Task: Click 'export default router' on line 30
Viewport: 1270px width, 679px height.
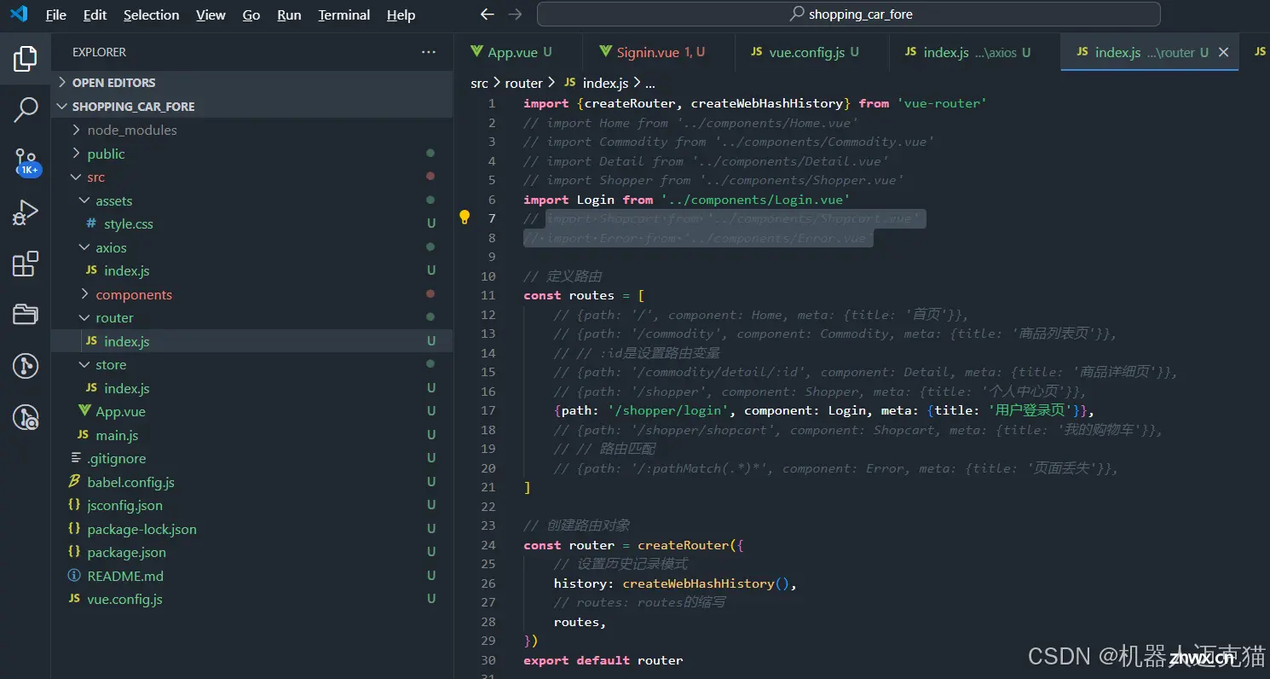Action: (x=603, y=660)
